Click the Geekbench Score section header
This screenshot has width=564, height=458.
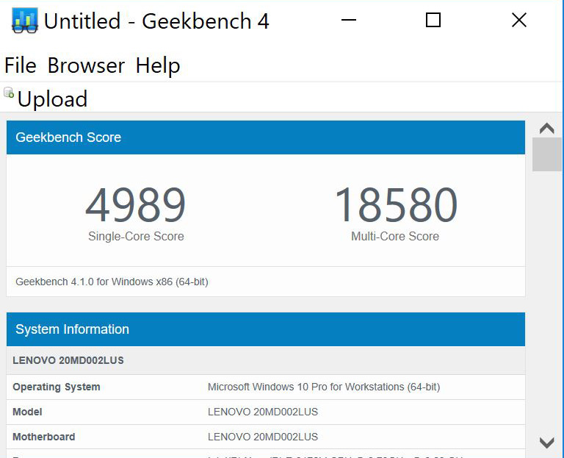coord(68,137)
